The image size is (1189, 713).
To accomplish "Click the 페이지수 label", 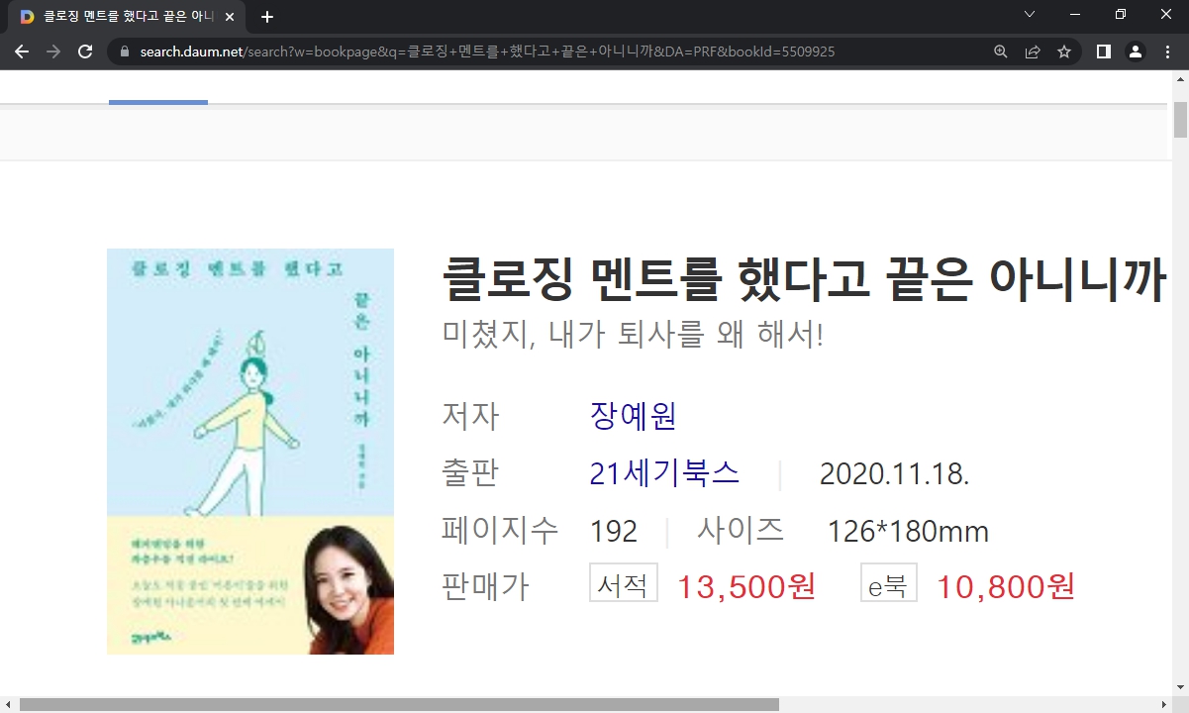I will (500, 531).
